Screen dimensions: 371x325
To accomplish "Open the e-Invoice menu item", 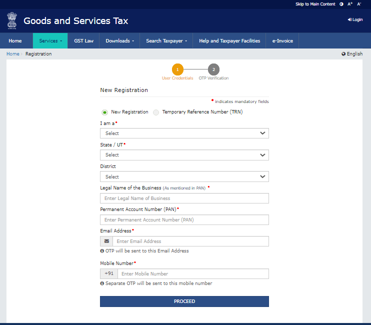I will (x=282, y=41).
